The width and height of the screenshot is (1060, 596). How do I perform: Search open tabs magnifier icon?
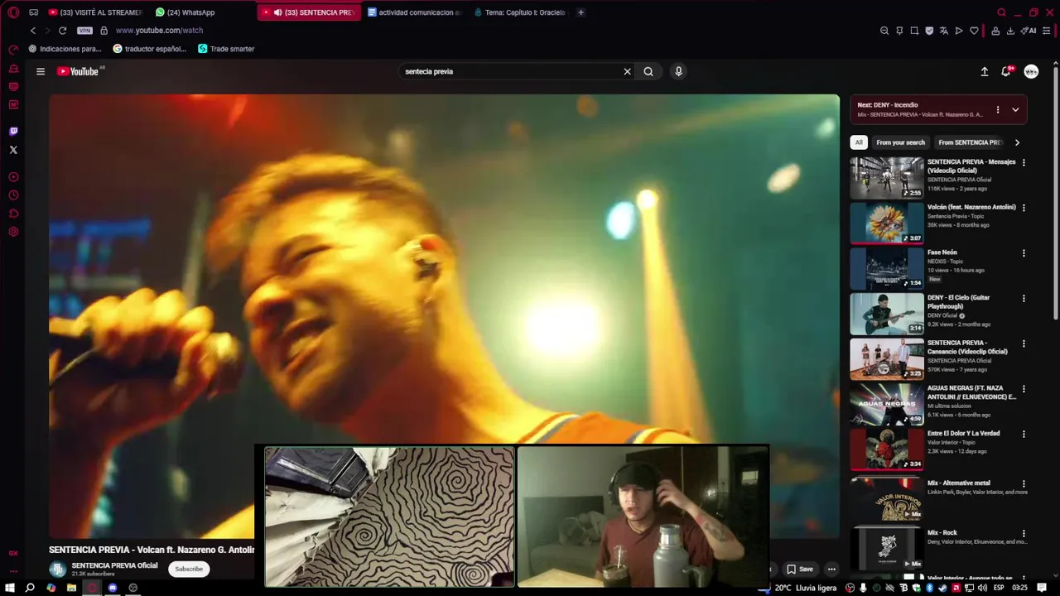click(x=1001, y=12)
